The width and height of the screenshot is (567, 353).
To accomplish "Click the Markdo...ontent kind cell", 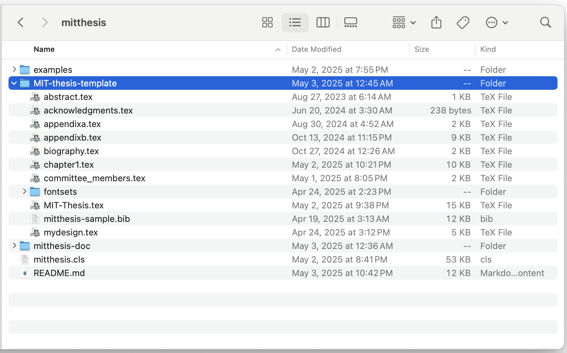I will pos(512,273).
